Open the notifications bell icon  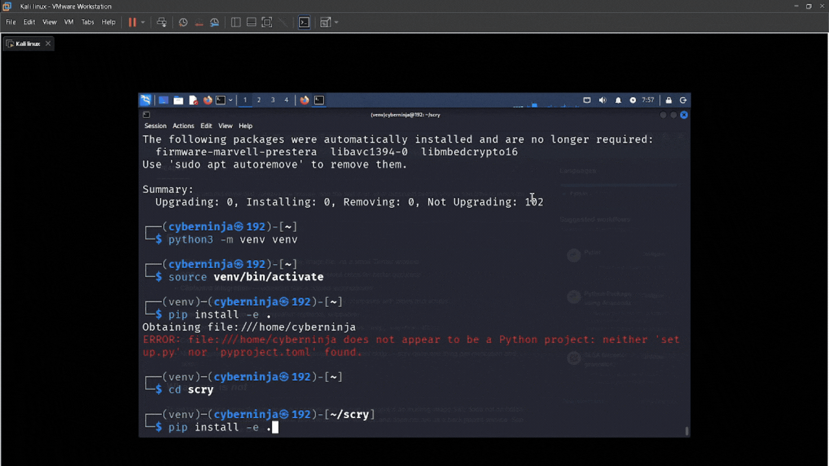click(618, 100)
